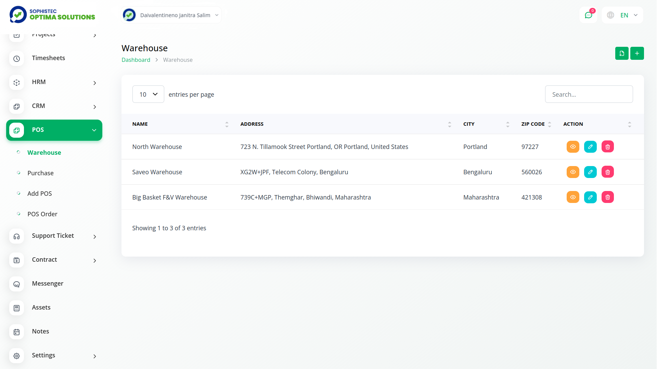Edit the Saveo Warehouse entry
Screen dimensions: 657x369
[590, 172]
